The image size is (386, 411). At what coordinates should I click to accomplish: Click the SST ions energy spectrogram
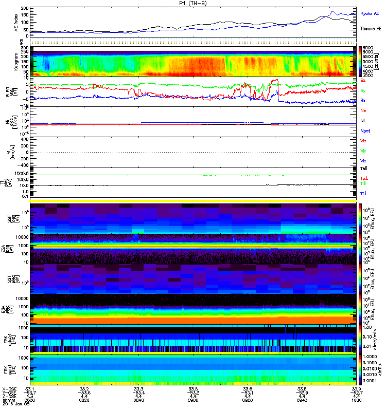point(193,218)
